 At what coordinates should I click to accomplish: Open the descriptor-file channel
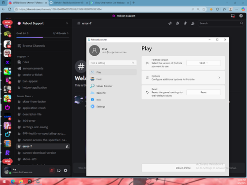(x=43, y=114)
